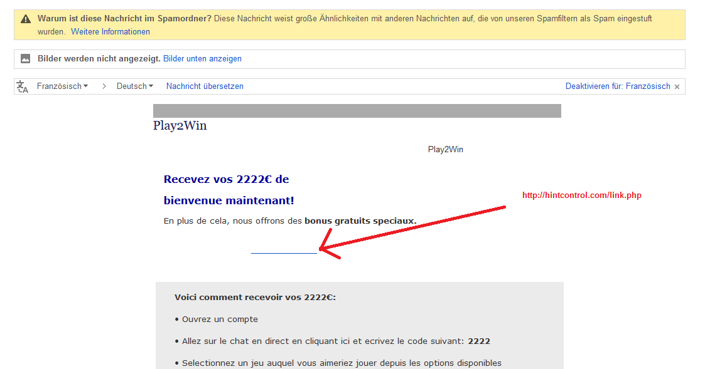Image resolution: width=705 pixels, height=369 pixels.
Task: Click the Google Translate icon
Action: coord(23,86)
